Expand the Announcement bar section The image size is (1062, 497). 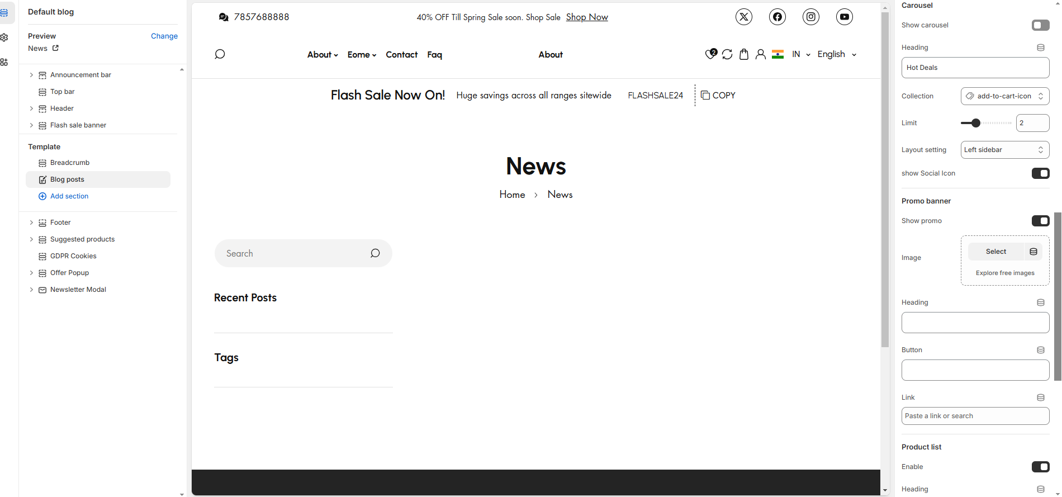point(31,75)
